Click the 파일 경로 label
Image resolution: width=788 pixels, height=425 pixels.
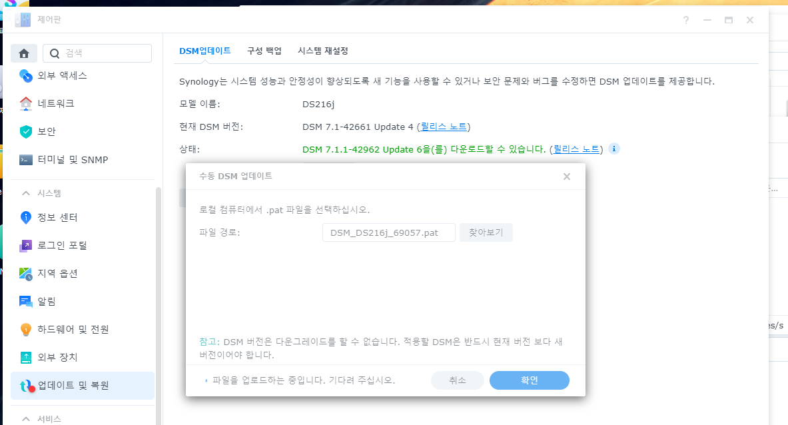[220, 232]
